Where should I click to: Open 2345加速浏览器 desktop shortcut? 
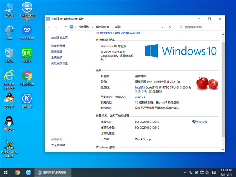pyautogui.click(x=27, y=11)
